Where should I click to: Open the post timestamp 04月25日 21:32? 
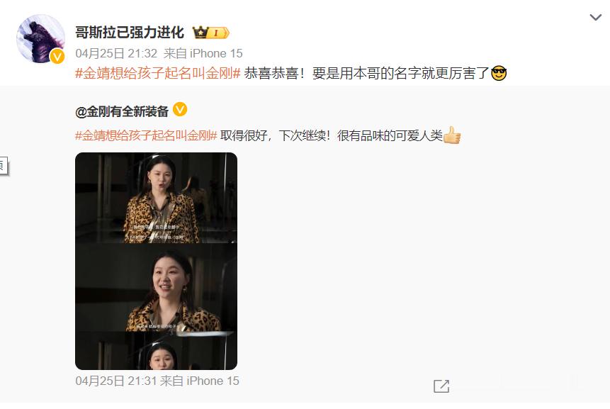tap(116, 53)
